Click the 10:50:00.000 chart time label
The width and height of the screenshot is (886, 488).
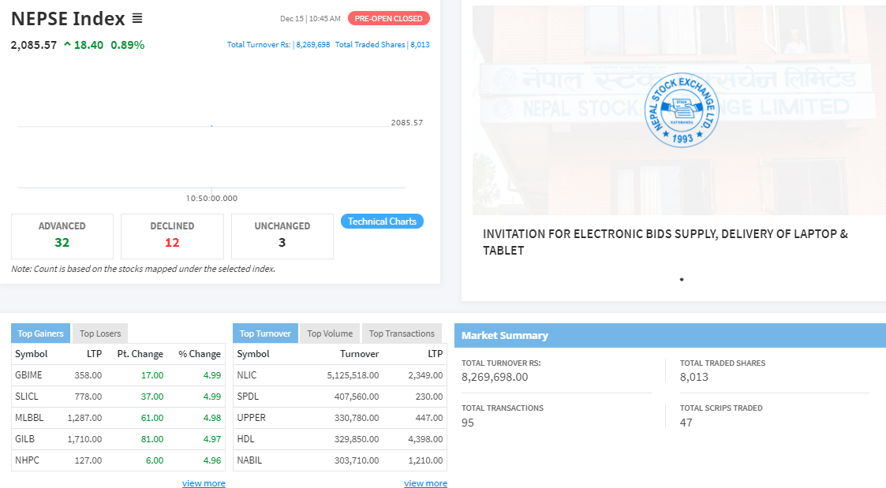coord(212,198)
